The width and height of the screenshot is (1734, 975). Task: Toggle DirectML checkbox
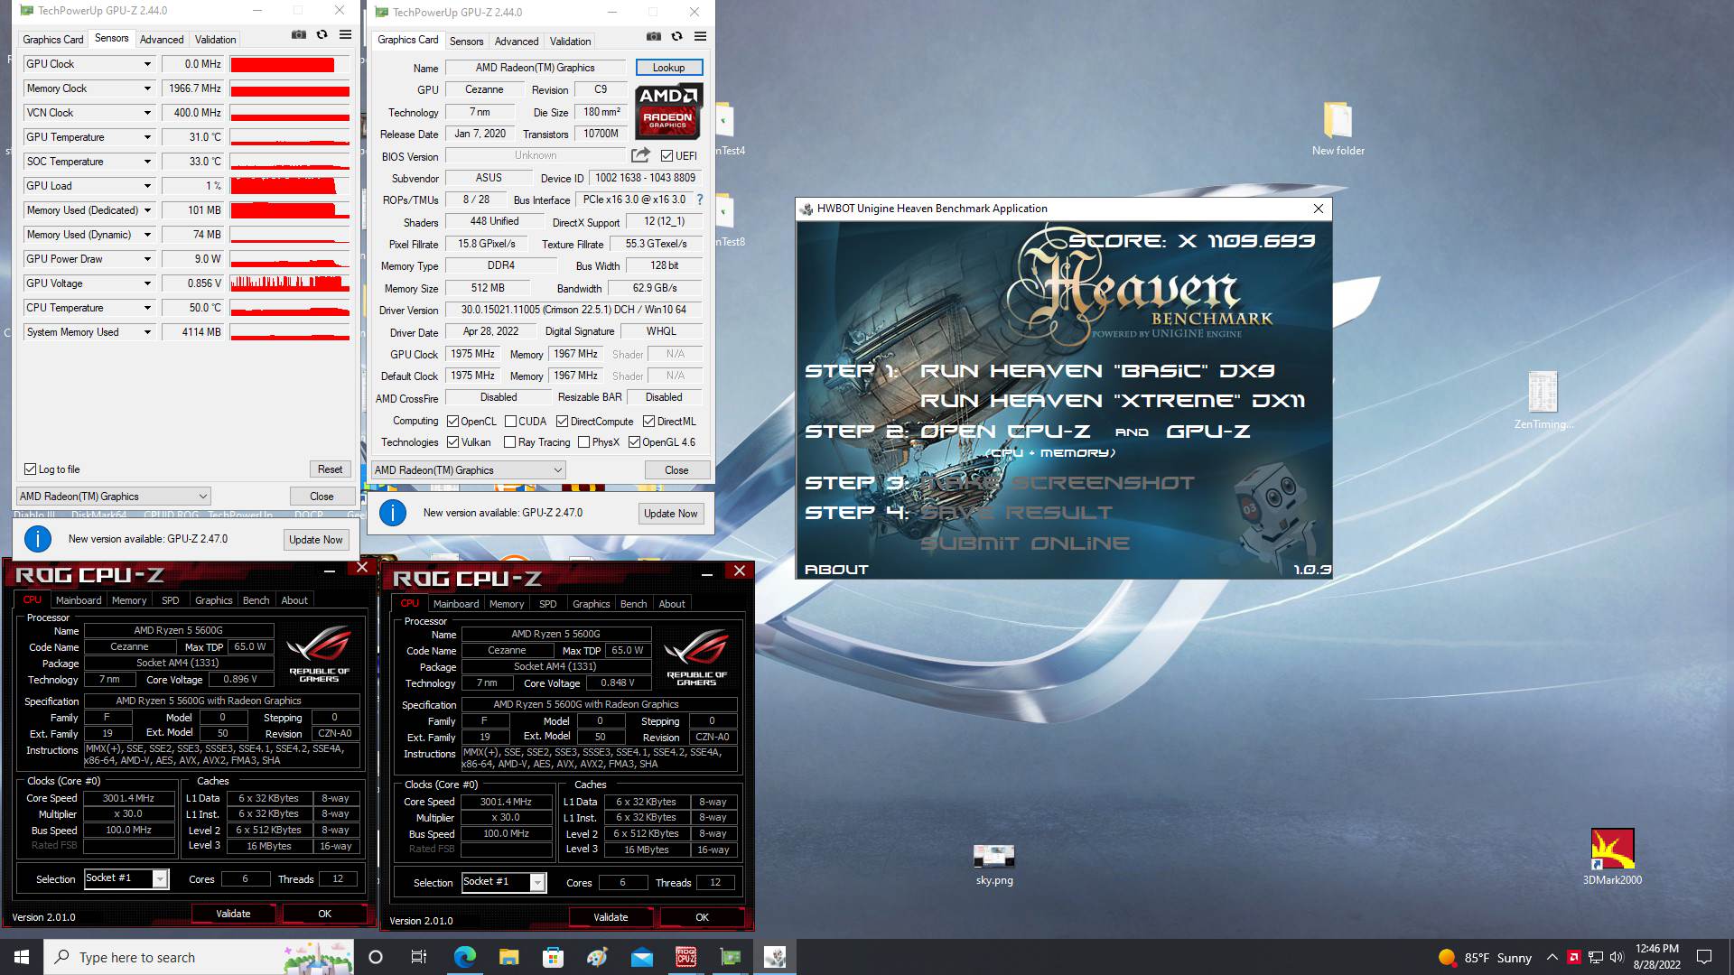click(648, 422)
